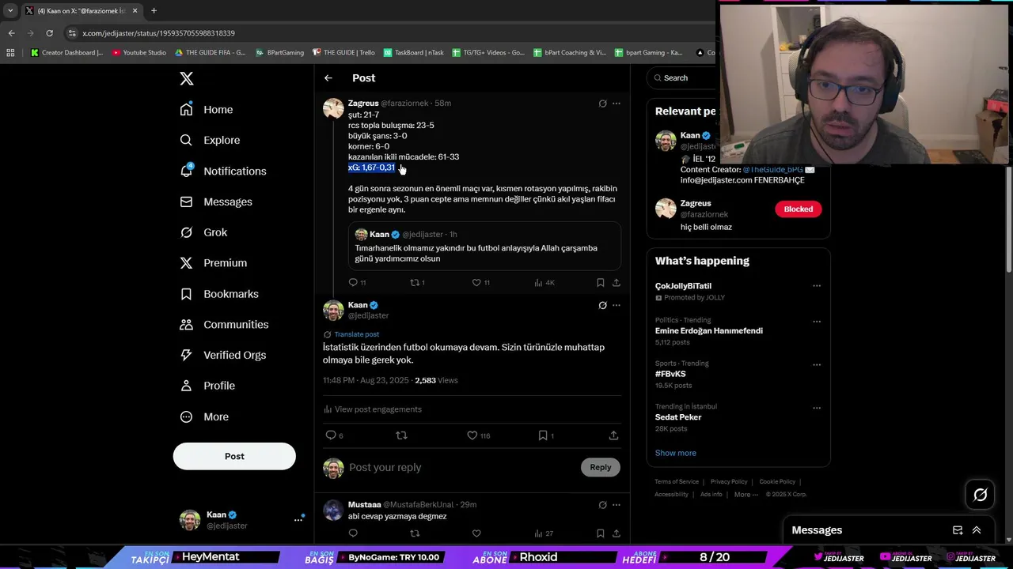This screenshot has height=569, width=1013.
Task: Click the red Blocked button for Zagreus
Action: point(799,209)
